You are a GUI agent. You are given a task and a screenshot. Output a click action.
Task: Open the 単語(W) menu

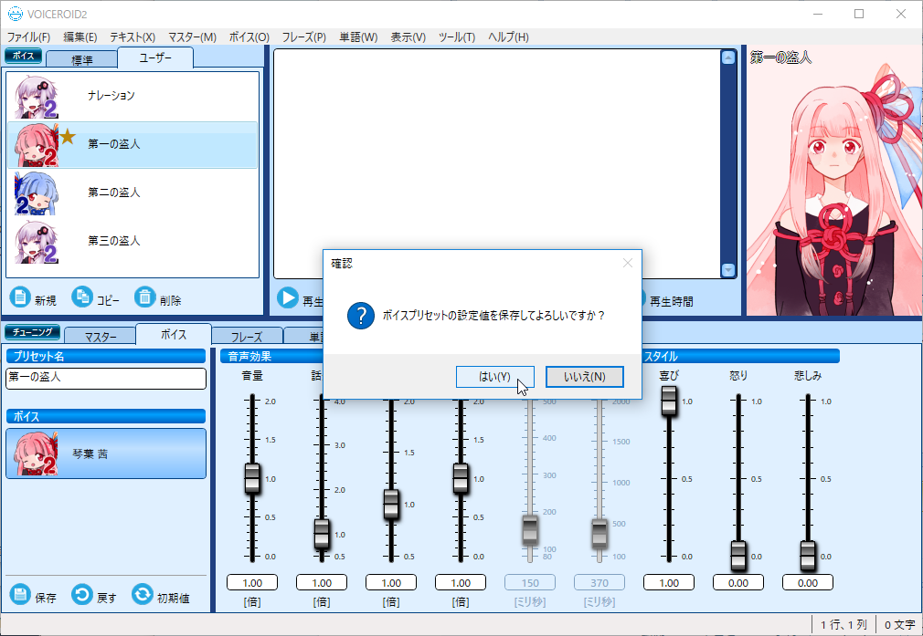(x=358, y=37)
